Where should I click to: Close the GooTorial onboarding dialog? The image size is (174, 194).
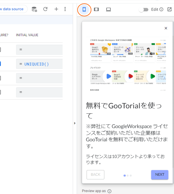click(166, 28)
